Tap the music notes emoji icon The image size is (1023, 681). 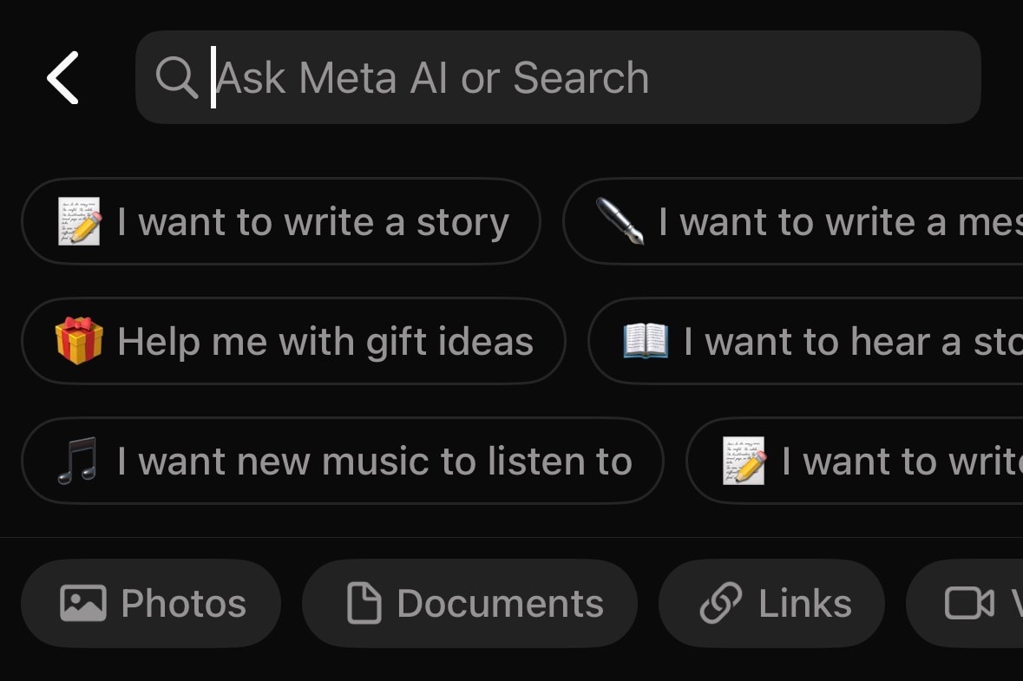point(77,461)
